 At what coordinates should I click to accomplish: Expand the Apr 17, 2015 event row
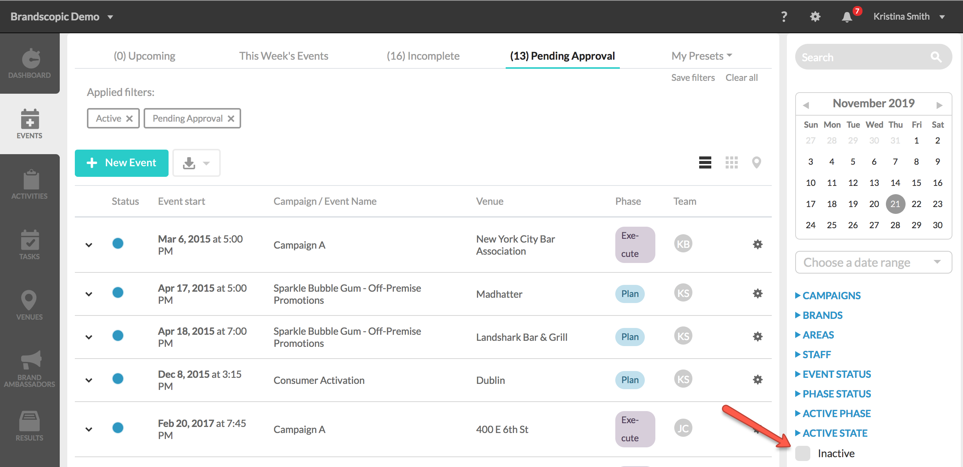click(x=89, y=294)
